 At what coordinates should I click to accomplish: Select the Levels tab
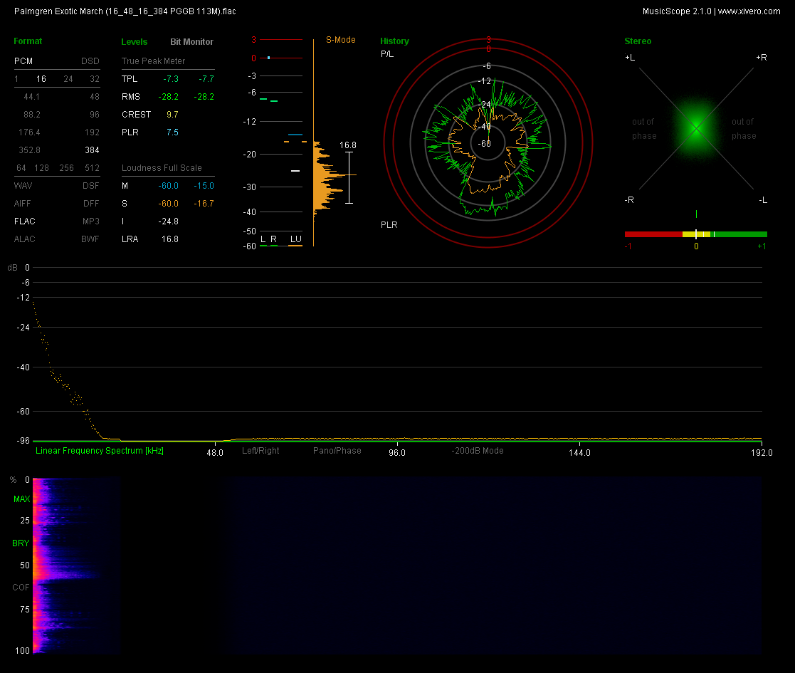(x=135, y=41)
